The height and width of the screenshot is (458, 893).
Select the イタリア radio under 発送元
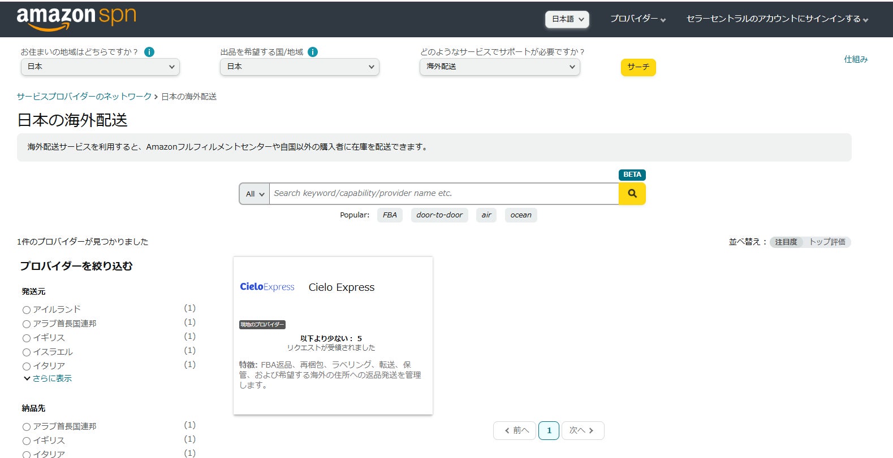(x=27, y=367)
